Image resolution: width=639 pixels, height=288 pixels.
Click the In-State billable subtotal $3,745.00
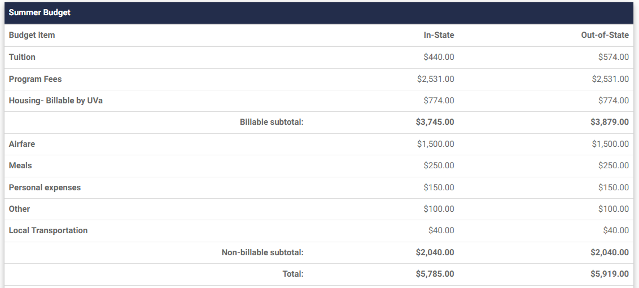pos(435,122)
